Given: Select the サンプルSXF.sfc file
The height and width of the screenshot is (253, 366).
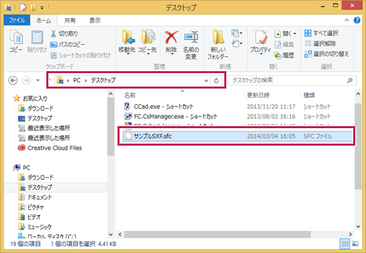Looking at the screenshot, I should point(237,136).
